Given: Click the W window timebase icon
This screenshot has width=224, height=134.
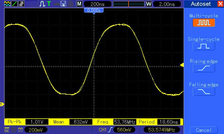Looking at the screenshot, I should click(x=149, y=4).
